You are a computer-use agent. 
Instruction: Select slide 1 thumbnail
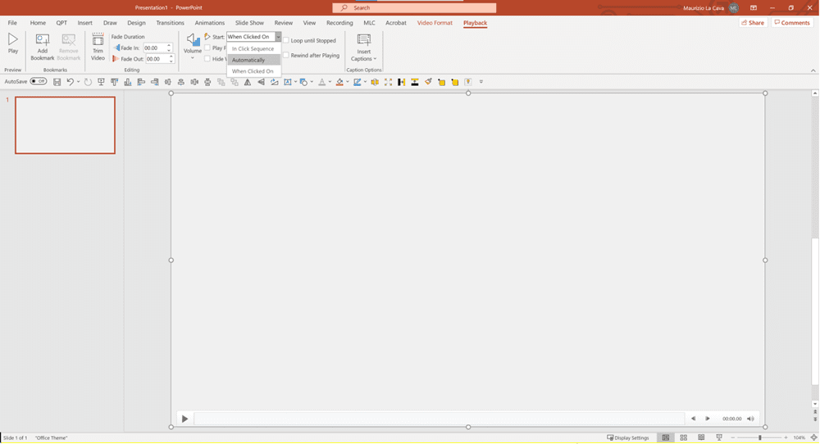pos(65,125)
